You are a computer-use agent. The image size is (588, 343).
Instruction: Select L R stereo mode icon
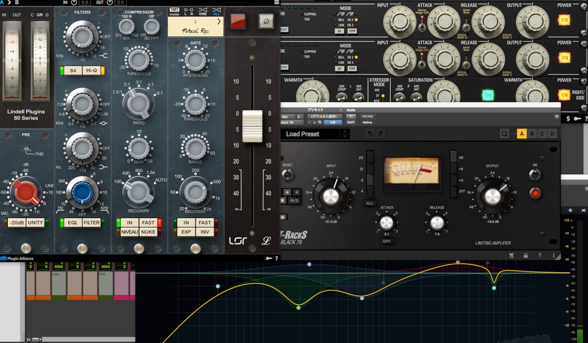(x=189, y=12)
